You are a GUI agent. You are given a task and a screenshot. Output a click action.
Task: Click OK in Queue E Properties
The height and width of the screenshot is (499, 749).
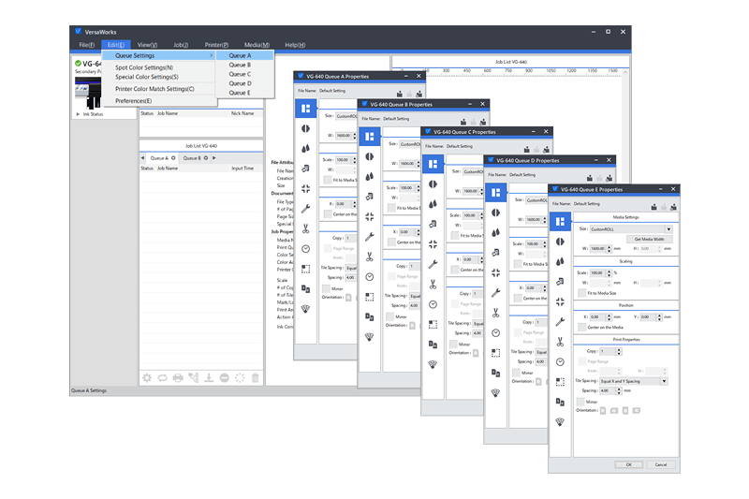[x=629, y=463]
